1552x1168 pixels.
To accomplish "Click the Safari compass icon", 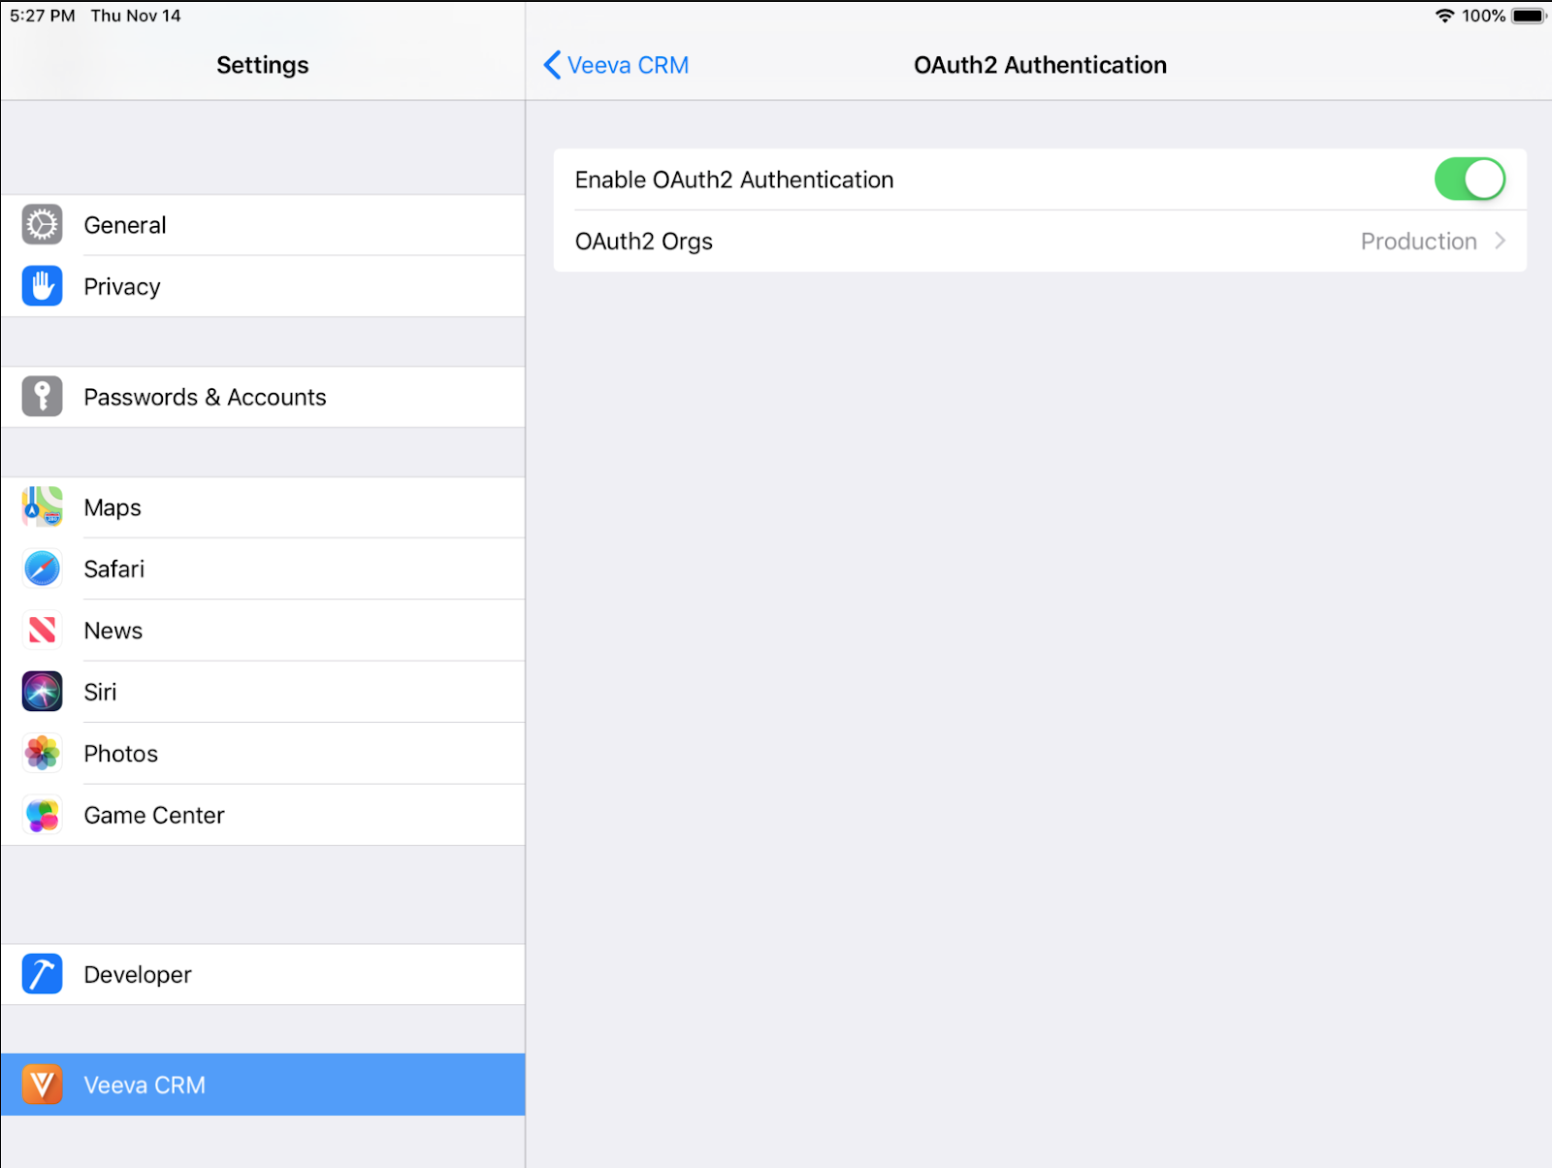I will (42, 568).
